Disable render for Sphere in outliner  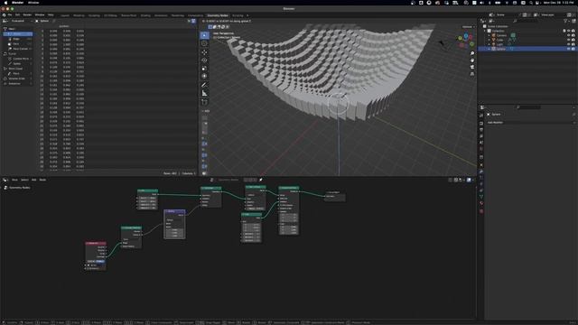(573, 49)
